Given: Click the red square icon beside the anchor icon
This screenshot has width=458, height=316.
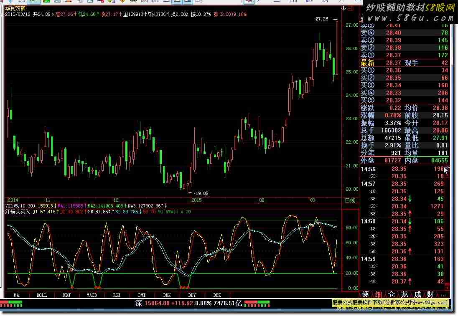Looking at the screenshot, I should click(350, 8).
